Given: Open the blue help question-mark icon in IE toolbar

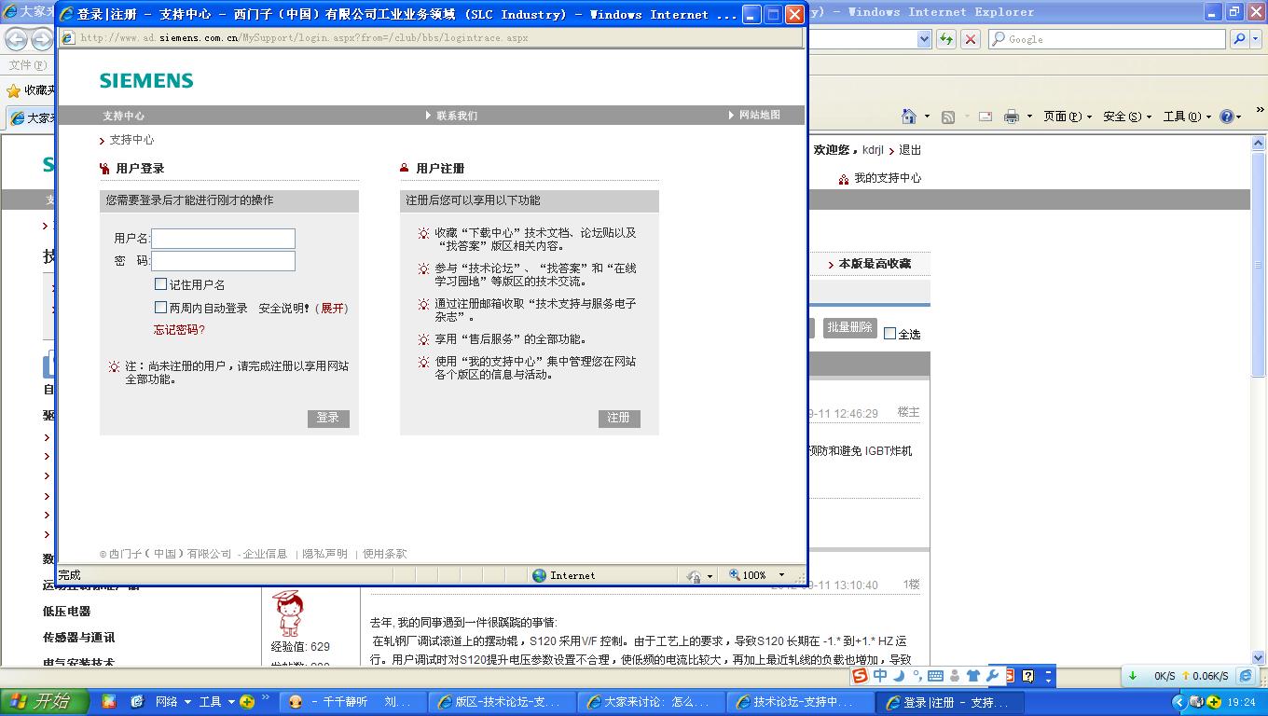Looking at the screenshot, I should click(x=1227, y=117).
